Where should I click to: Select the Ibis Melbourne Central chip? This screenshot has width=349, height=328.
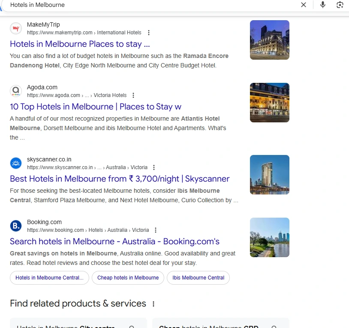click(198, 278)
